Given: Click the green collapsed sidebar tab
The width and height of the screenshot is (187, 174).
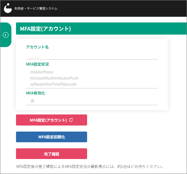Looking at the screenshot, I should click(6, 35).
